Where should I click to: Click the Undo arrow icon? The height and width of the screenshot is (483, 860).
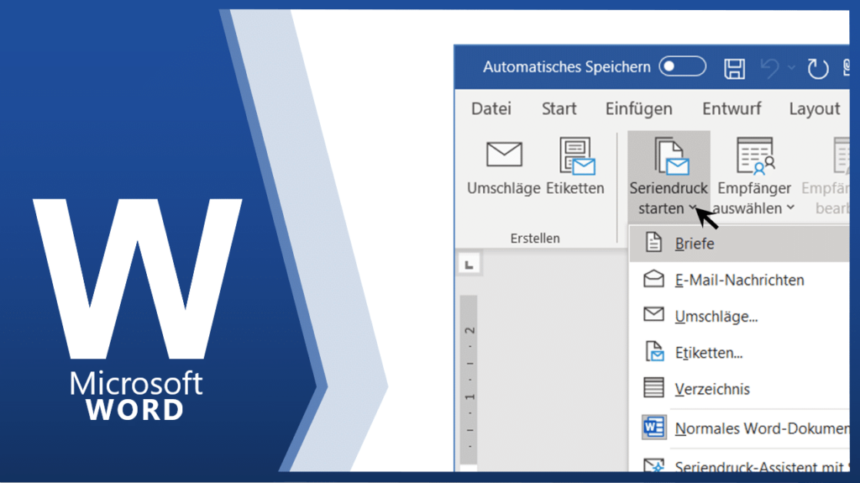pyautogui.click(x=770, y=68)
